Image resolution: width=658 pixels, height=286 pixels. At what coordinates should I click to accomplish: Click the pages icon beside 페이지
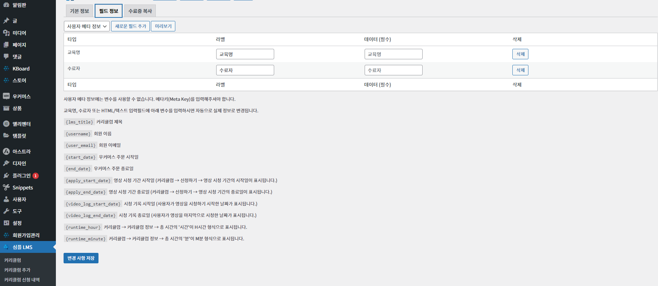click(x=6, y=45)
